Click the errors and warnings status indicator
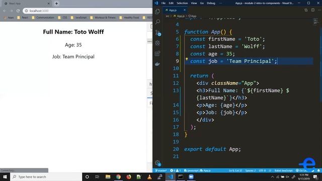 (176, 170)
